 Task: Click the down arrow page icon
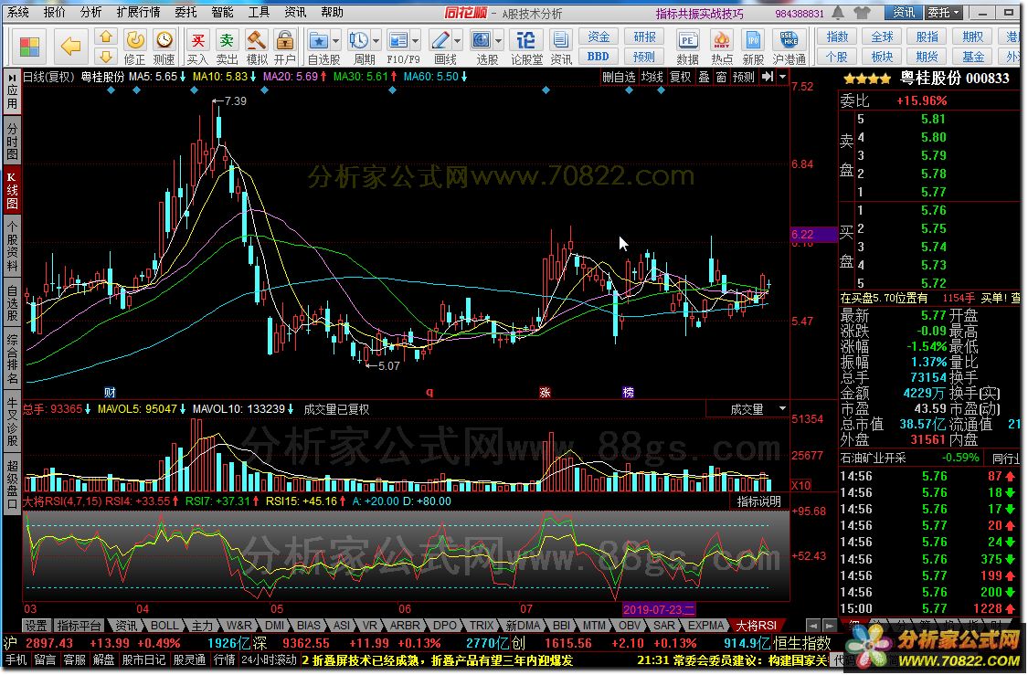click(106, 57)
